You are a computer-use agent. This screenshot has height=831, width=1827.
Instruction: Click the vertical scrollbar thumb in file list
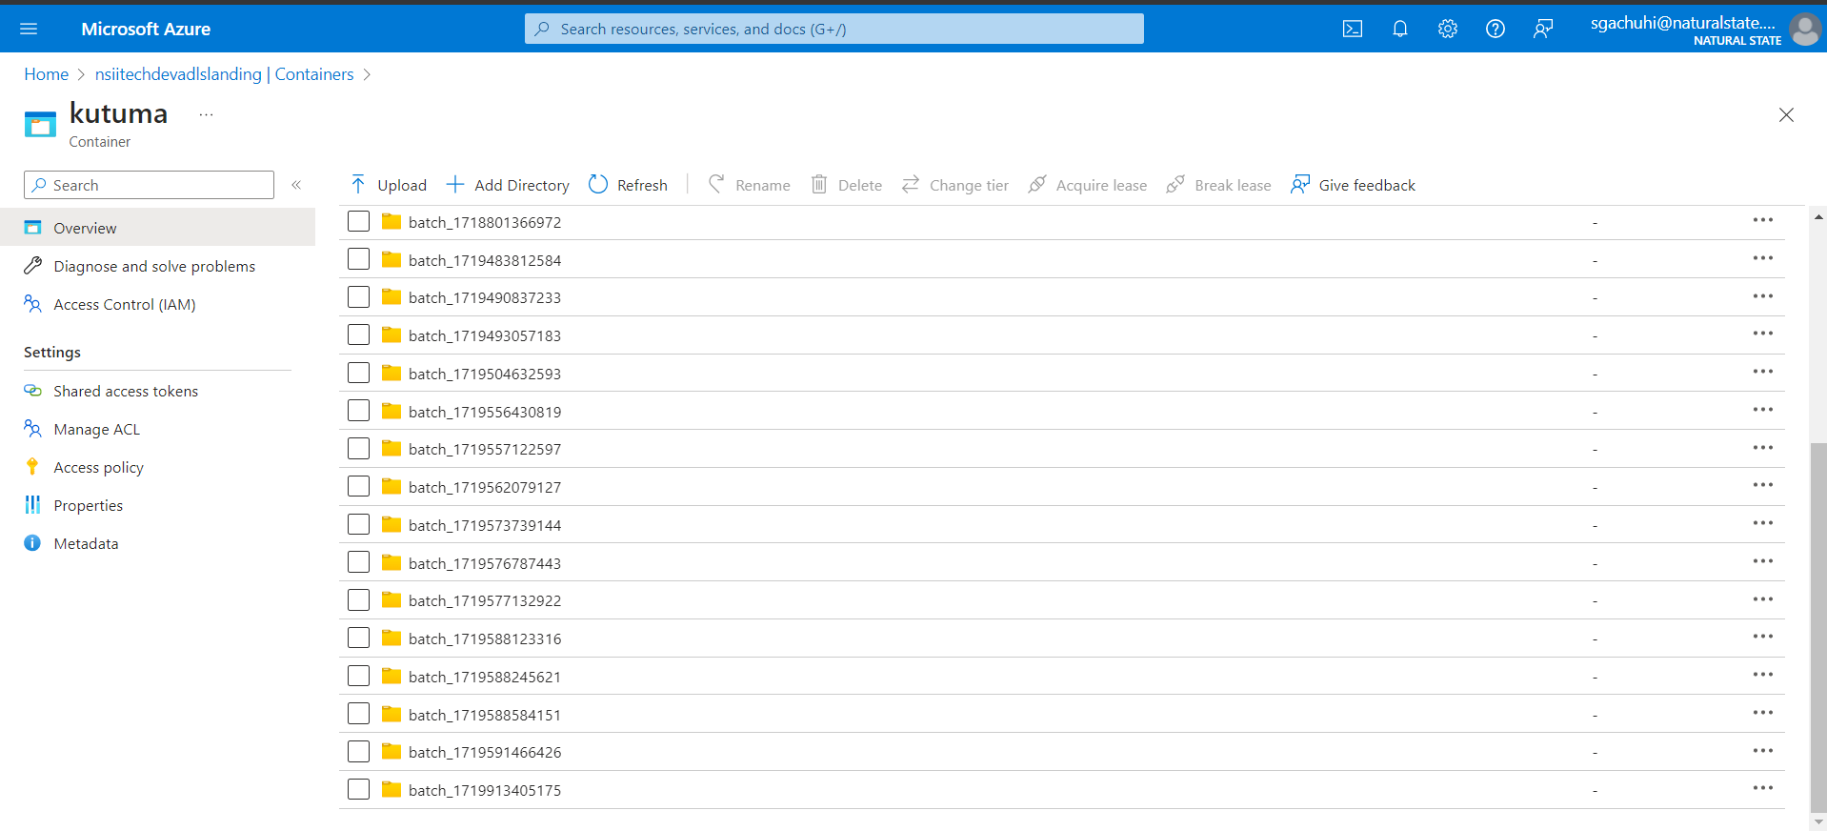tap(1818, 627)
